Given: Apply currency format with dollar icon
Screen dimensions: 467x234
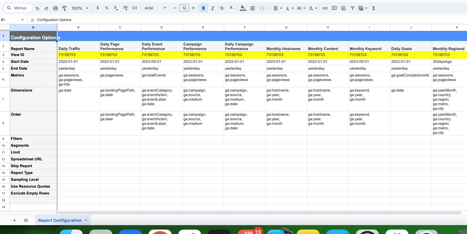Looking at the screenshot, I should pyautogui.click(x=98, y=8).
